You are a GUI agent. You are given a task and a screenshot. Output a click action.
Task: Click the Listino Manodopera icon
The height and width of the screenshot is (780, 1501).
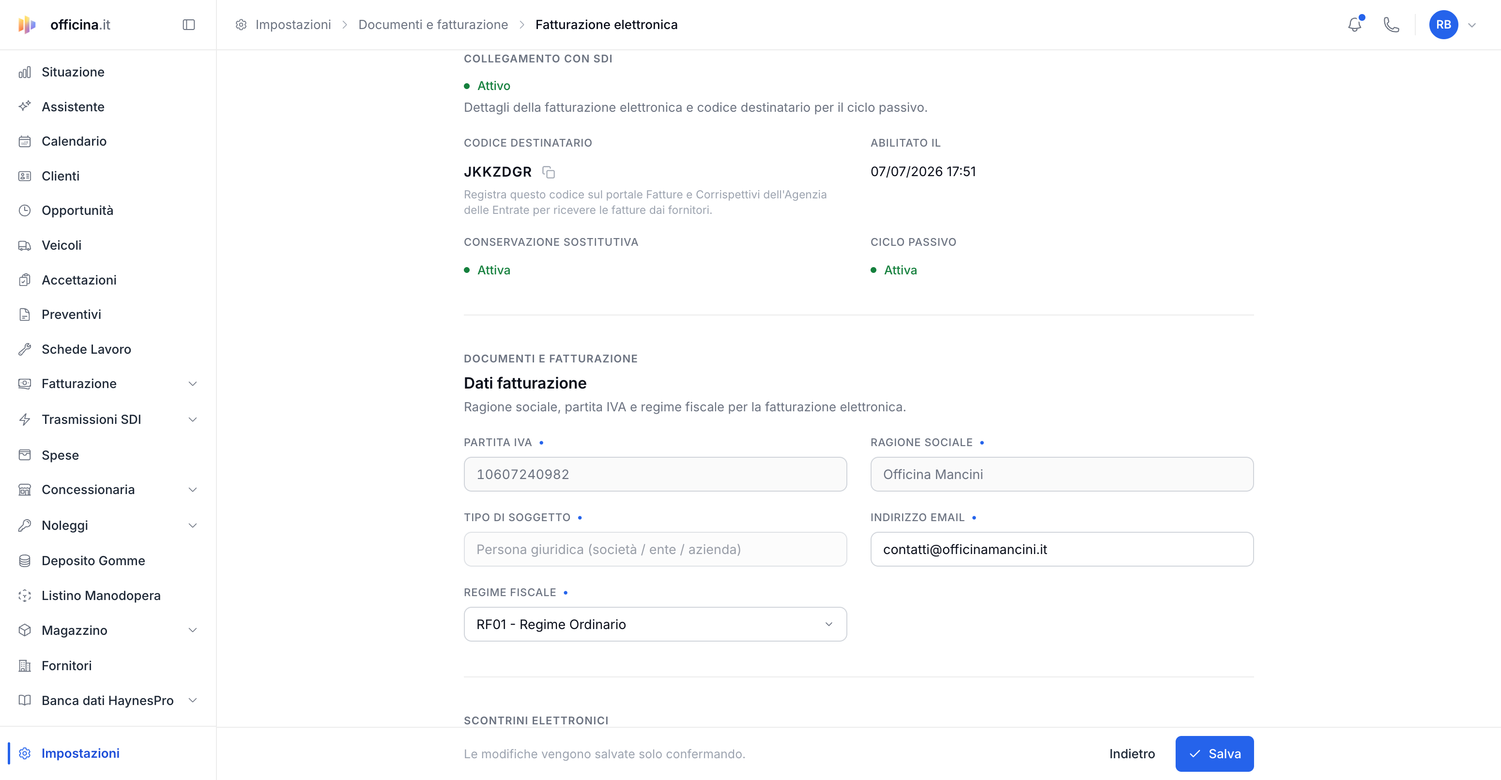click(x=25, y=596)
